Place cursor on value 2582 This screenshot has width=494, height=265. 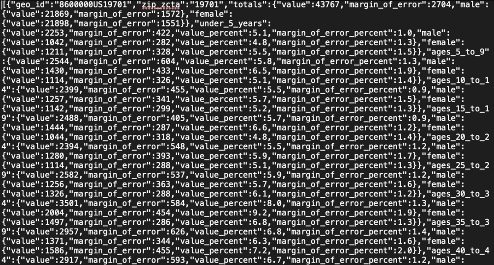tap(68, 175)
